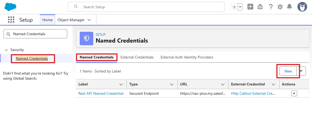312x132 pixels.
Task: Open the URL column header menu
Action: pos(223,84)
